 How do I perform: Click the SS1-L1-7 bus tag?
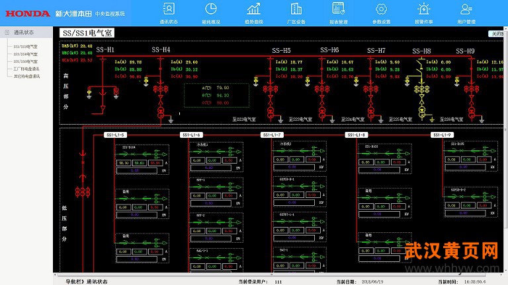pos(272,135)
